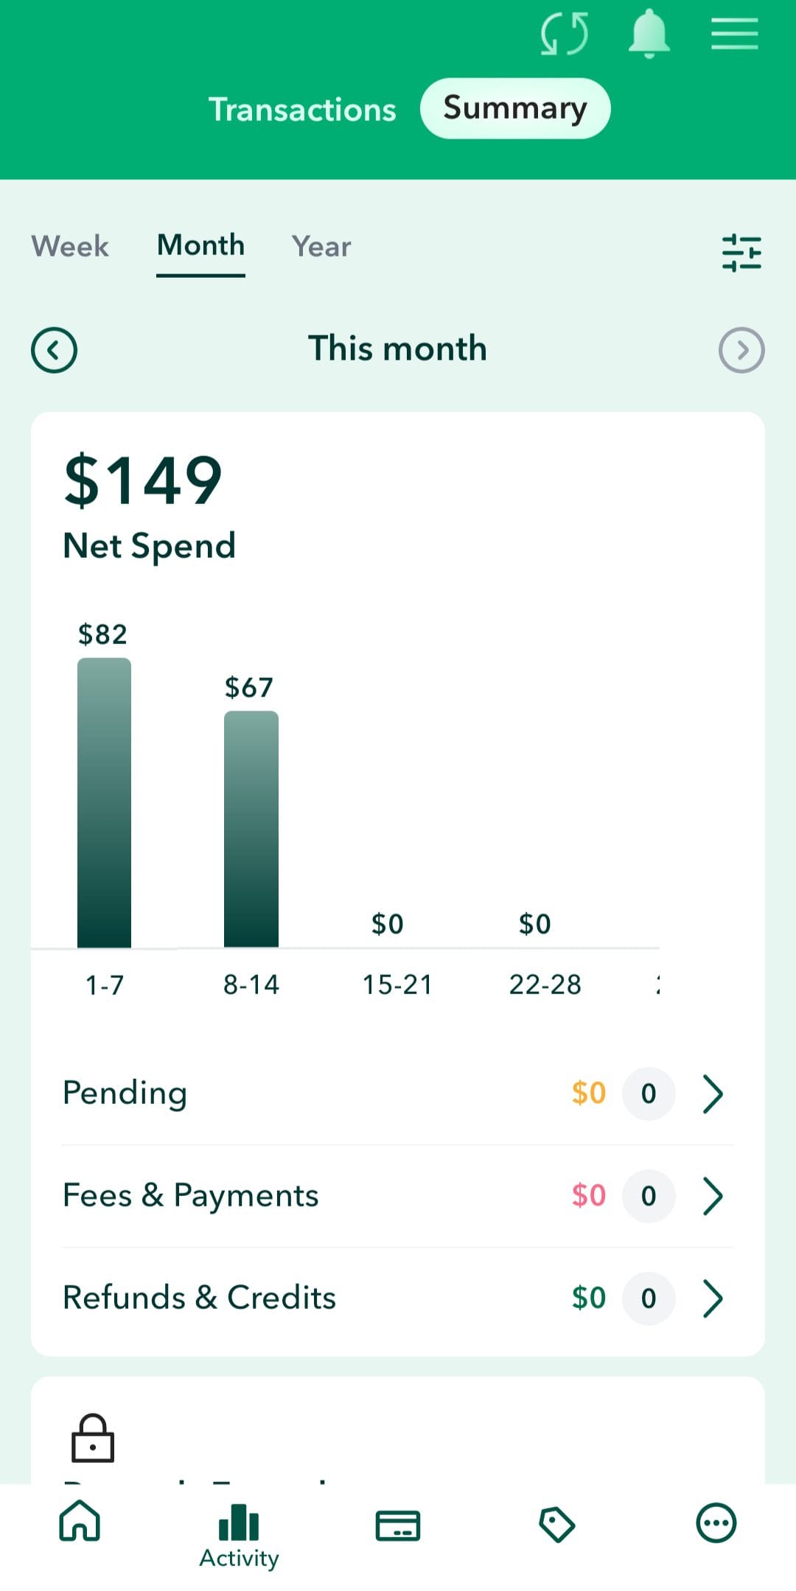Image resolution: width=796 pixels, height=1591 pixels.
Task: Switch to the Week tab
Action: pos(70,246)
